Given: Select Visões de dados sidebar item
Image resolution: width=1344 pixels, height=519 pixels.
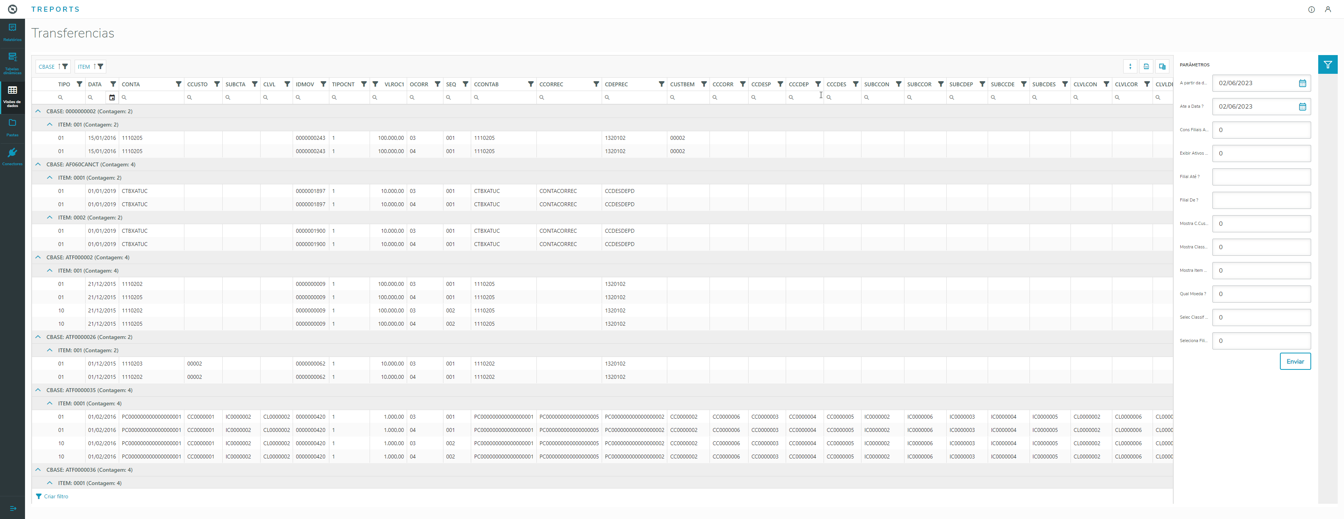Looking at the screenshot, I should [13, 96].
